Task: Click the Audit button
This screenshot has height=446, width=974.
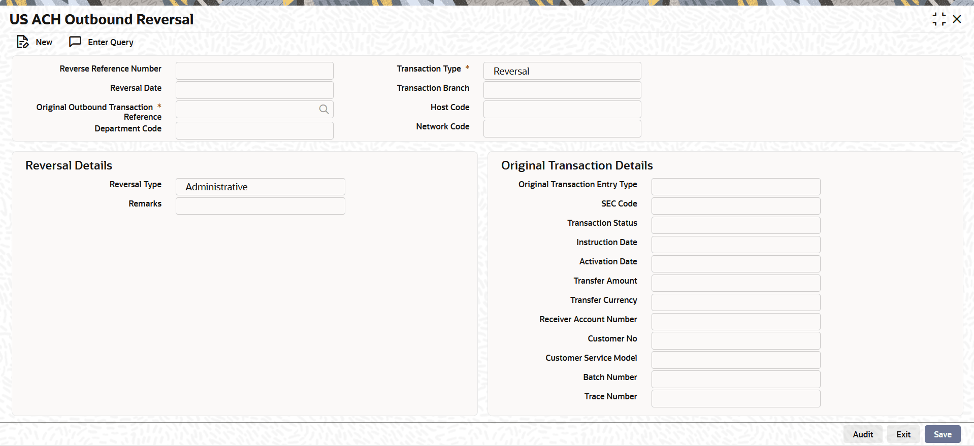Action: tap(863, 434)
